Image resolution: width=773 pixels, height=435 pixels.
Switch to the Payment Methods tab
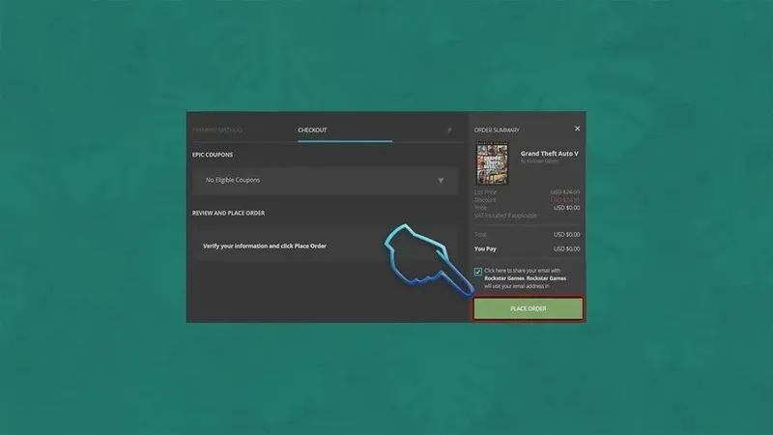point(217,130)
